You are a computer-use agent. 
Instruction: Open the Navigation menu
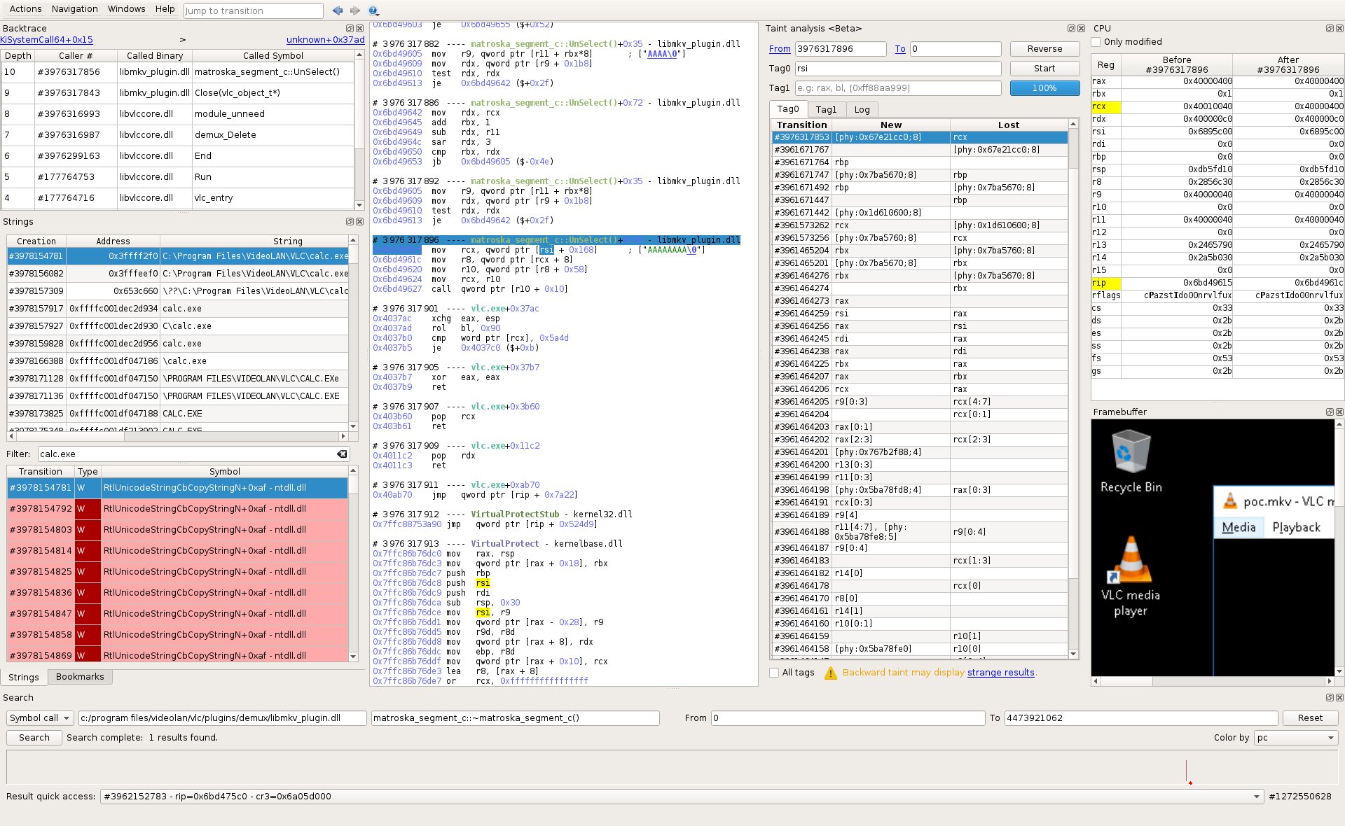pos(75,9)
